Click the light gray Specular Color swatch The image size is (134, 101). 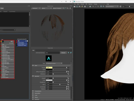pos(49,80)
